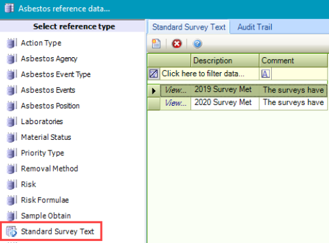Open View link for 2020 Survey Met
This screenshot has width=329, height=243.
coord(175,102)
